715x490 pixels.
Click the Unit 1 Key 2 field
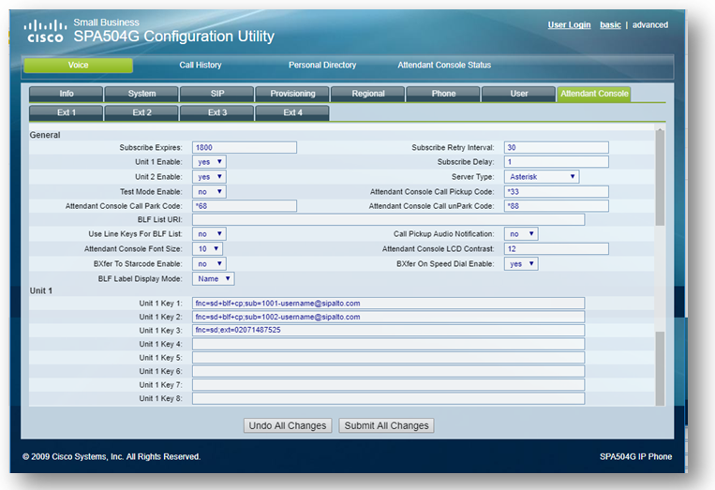point(389,317)
